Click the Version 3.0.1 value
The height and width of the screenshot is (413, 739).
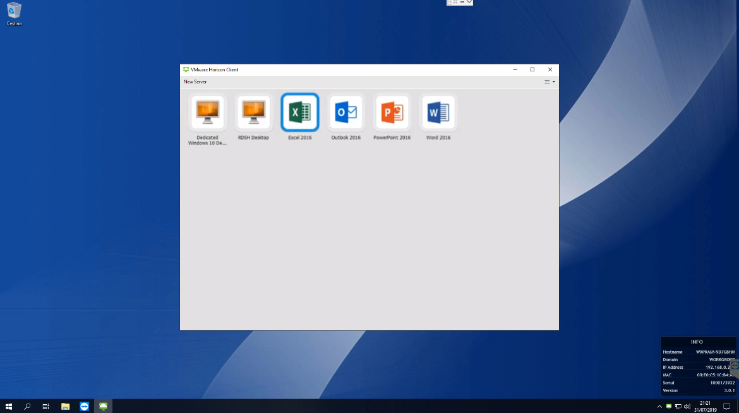click(x=729, y=390)
